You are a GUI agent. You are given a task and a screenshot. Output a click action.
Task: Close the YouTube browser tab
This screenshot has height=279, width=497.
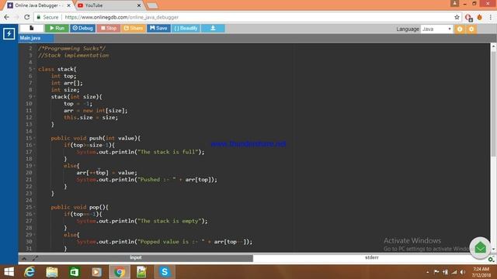pos(138,5)
